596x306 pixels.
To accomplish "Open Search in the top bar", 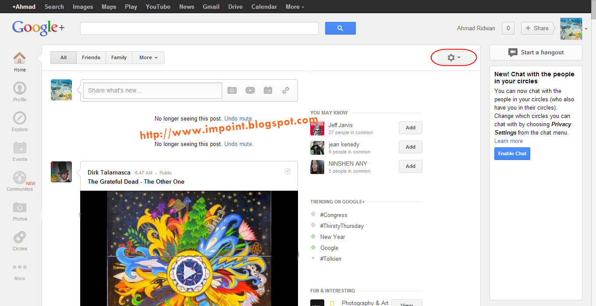I will pyautogui.click(x=54, y=7).
